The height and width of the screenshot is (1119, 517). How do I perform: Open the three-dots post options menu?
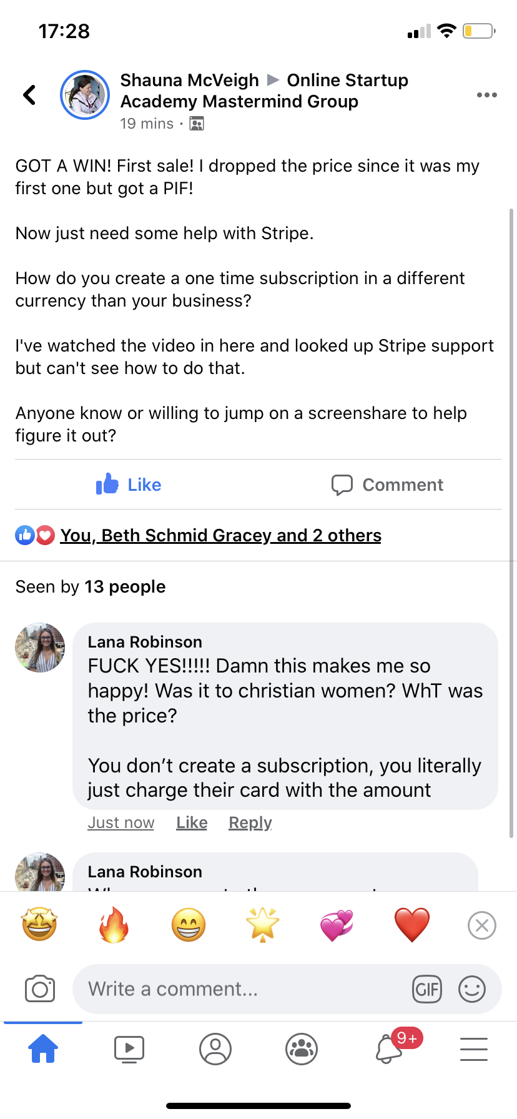(486, 95)
